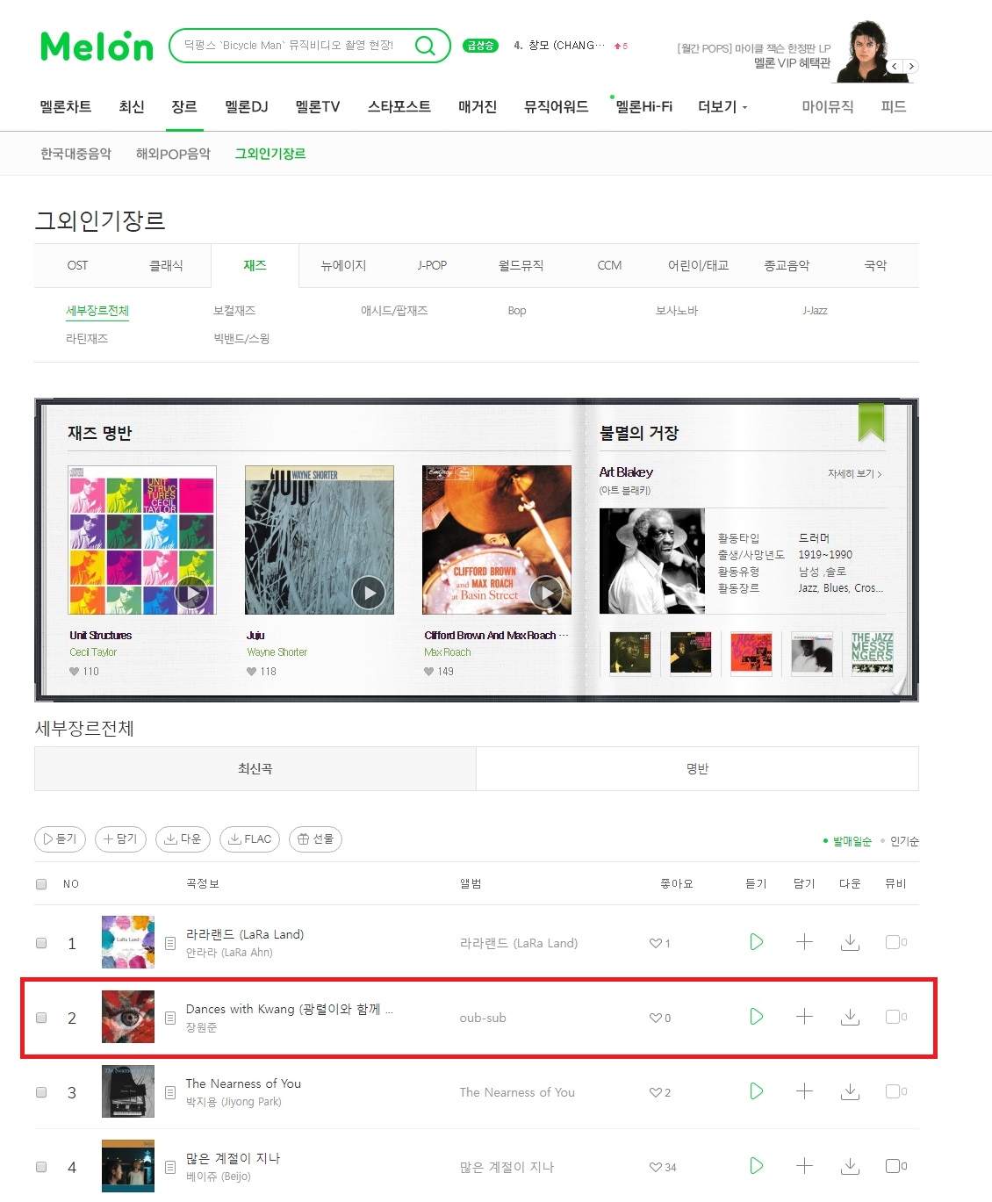Open 자세히 보기 for Art Blakey

854,474
